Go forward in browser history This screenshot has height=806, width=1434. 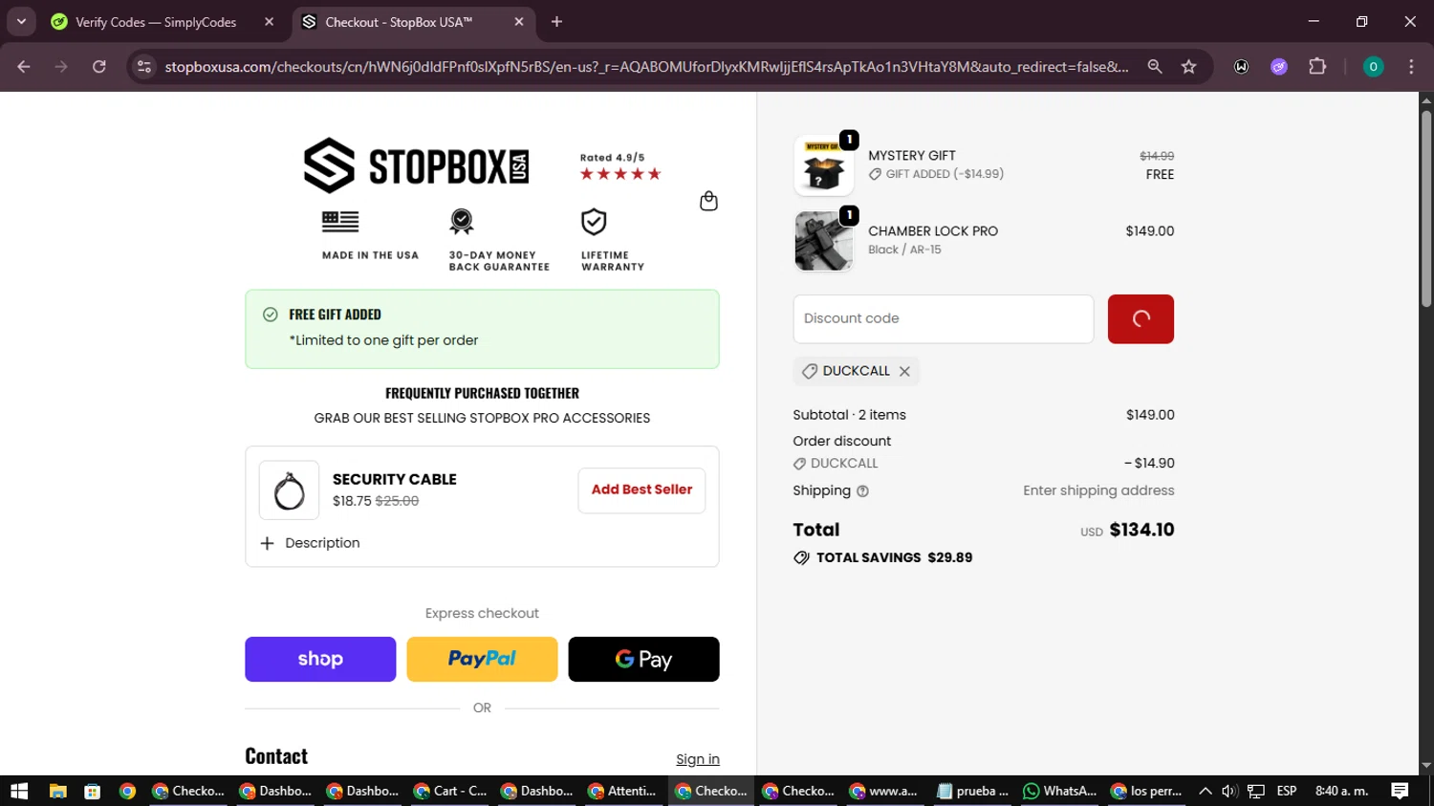[x=61, y=67]
